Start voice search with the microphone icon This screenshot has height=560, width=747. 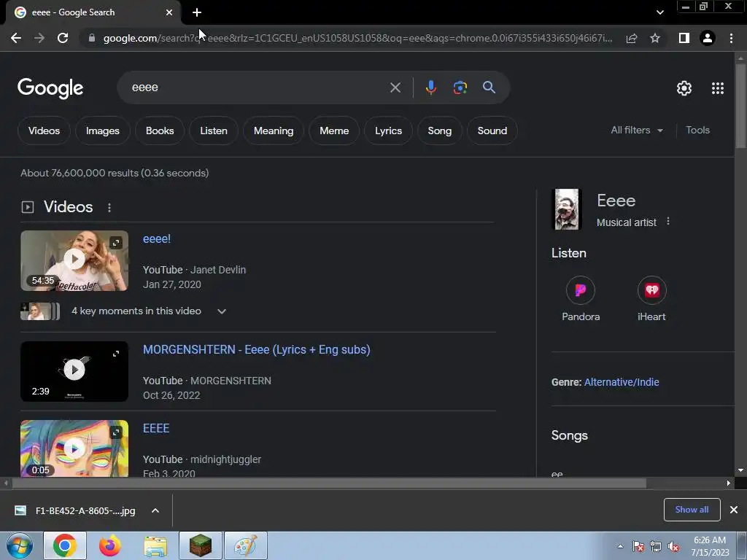point(430,87)
